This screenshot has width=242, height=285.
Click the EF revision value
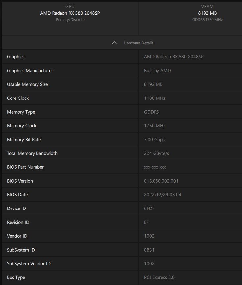point(146,223)
